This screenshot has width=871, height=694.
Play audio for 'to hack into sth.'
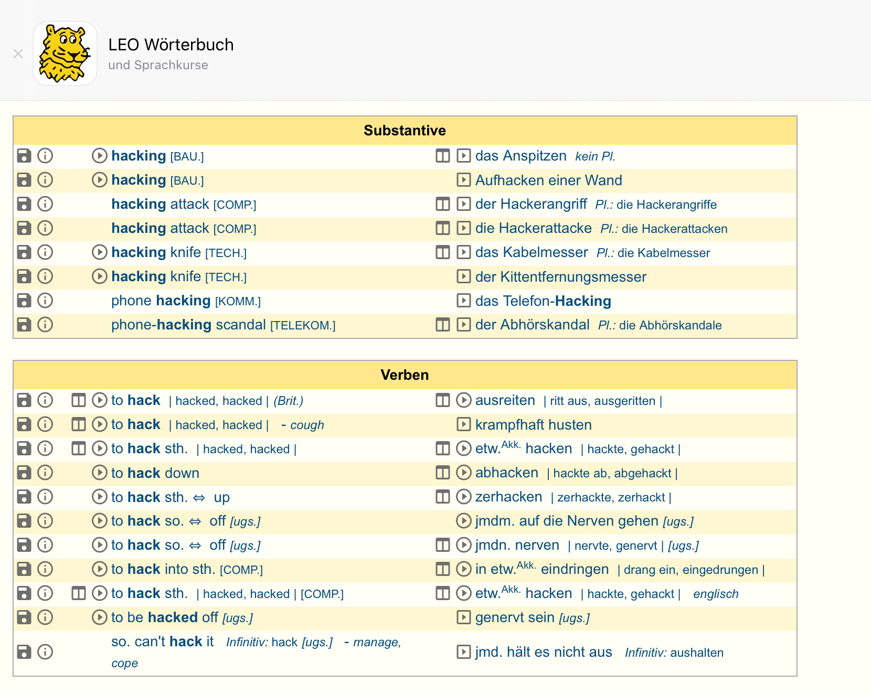point(99,569)
